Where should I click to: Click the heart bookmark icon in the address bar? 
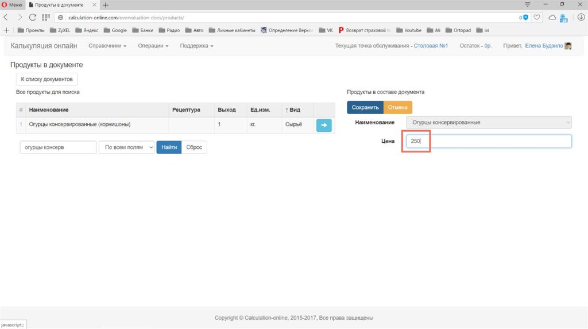coord(537,17)
